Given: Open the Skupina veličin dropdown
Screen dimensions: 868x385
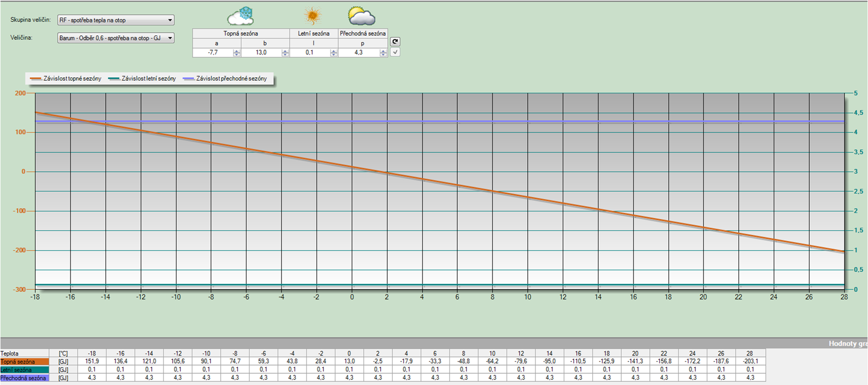Looking at the screenshot, I should coord(116,20).
